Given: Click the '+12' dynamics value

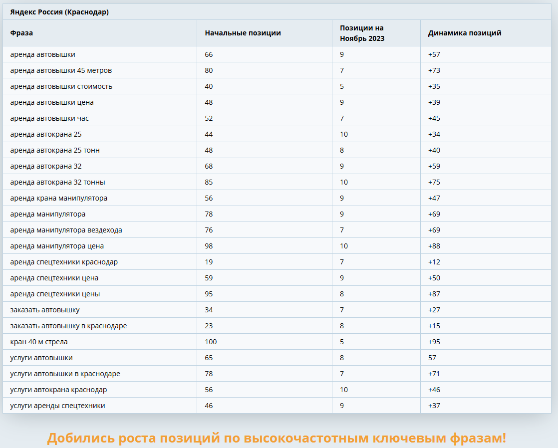Looking at the screenshot, I should [x=434, y=262].
